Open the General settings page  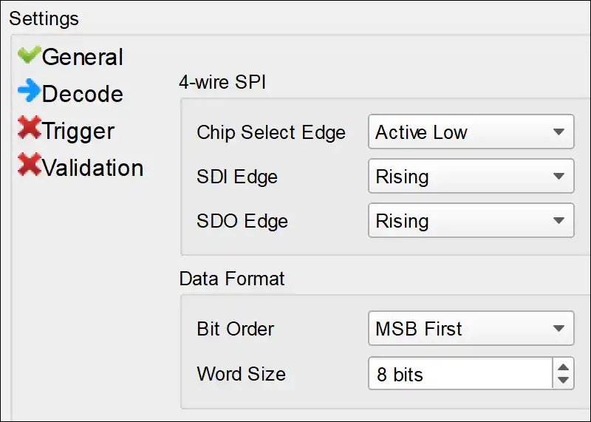pyautogui.click(x=82, y=57)
